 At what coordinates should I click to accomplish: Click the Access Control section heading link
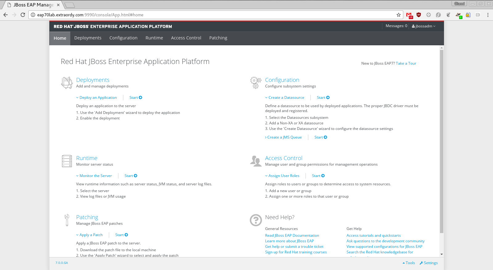coord(284,158)
